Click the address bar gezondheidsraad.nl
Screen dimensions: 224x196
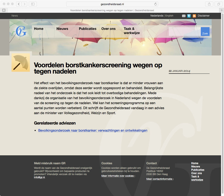[x=112, y=4]
